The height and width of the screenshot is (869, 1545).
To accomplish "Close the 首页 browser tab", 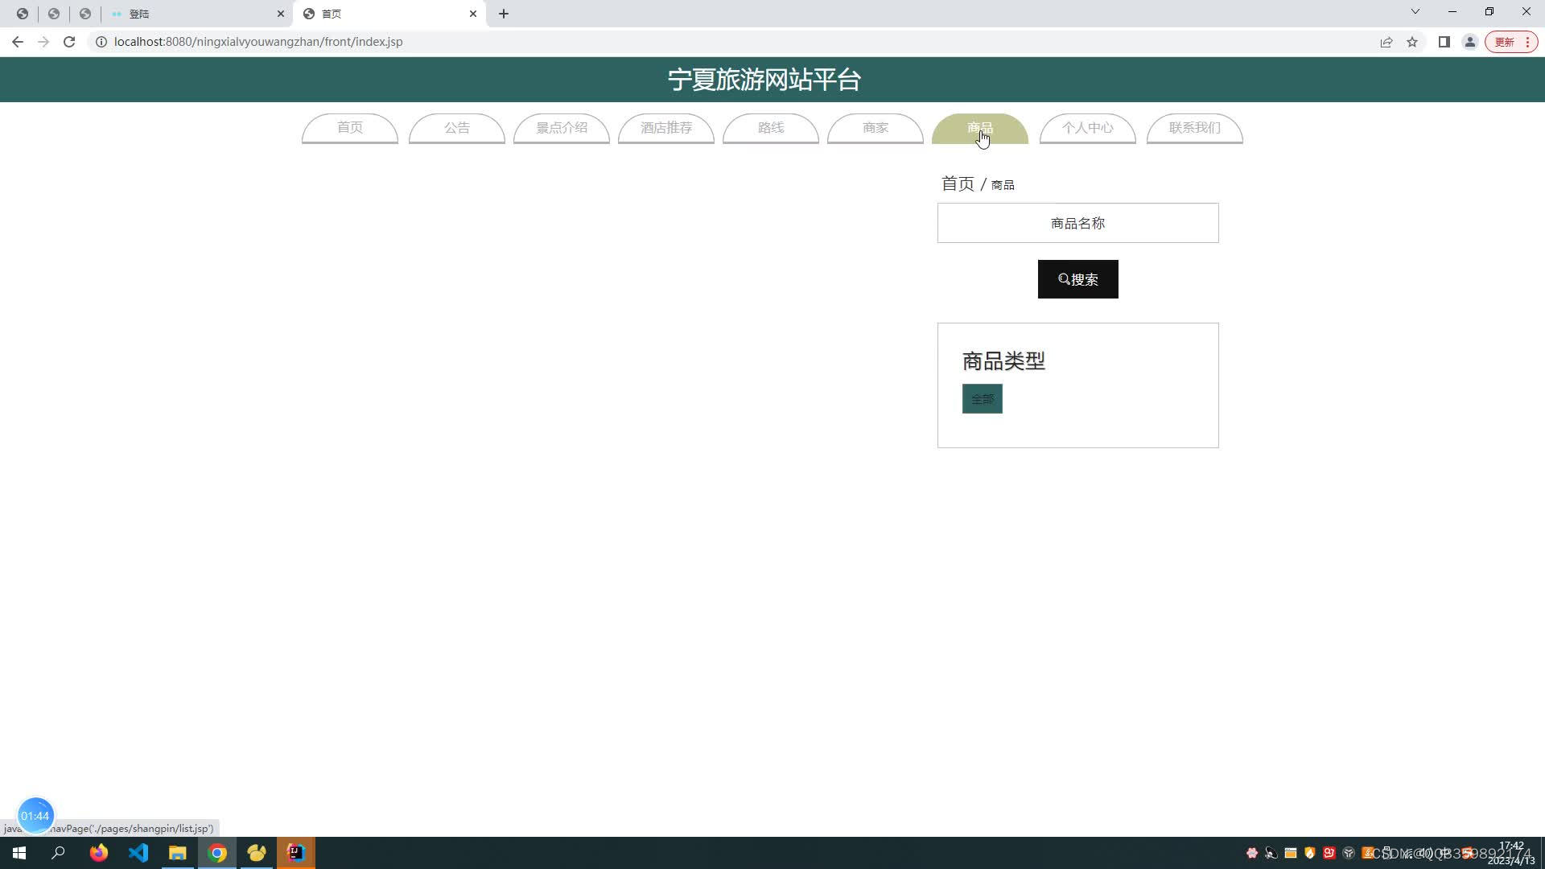I will click(473, 14).
